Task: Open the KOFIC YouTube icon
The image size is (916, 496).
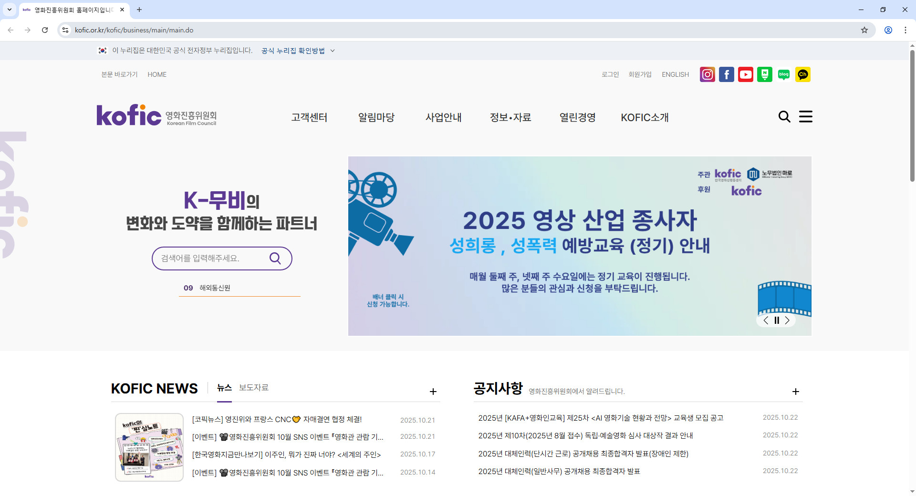Action: point(745,74)
